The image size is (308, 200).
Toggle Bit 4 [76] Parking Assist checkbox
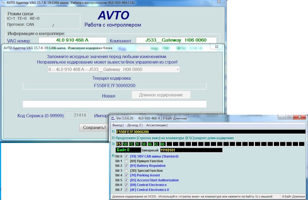pos(126,175)
